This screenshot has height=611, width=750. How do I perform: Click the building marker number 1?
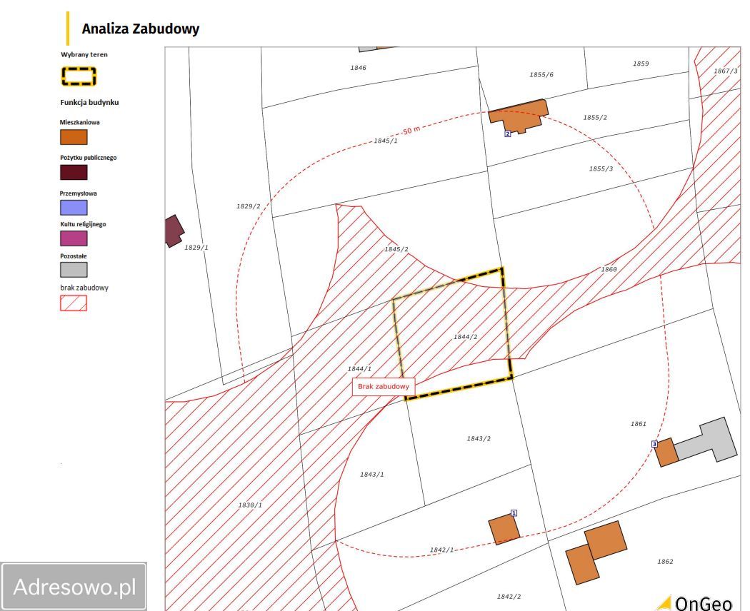point(514,513)
